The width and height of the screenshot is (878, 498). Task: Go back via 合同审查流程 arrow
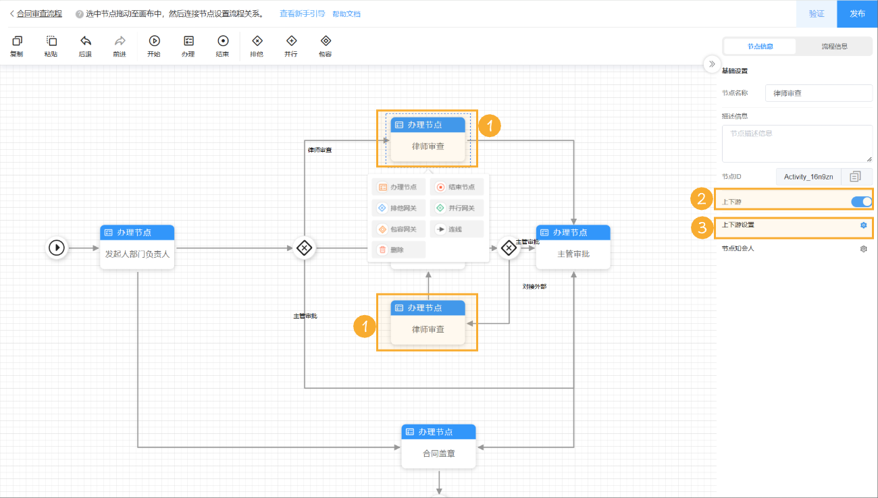pos(12,13)
